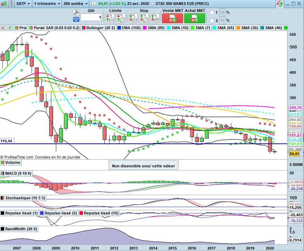This screenshot has height=251, width=304.
Task: Click the chain link icon
Action: coord(12,3)
